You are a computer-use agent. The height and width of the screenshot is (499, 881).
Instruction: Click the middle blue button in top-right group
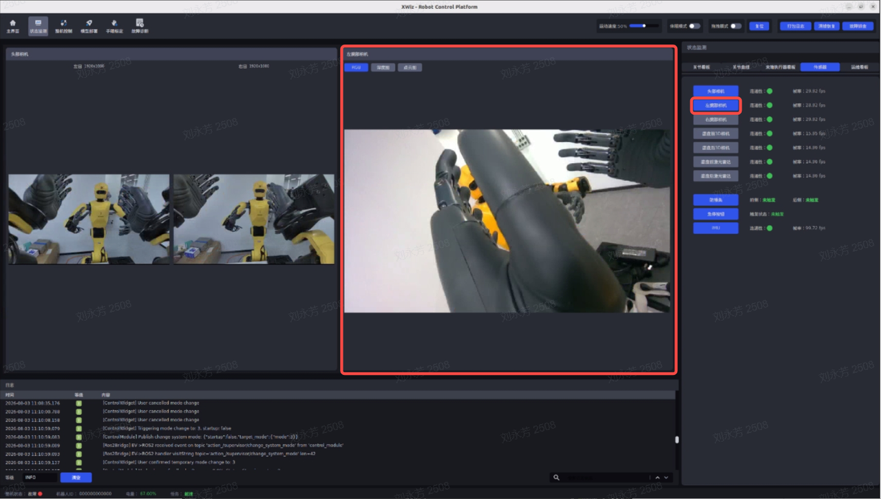827,26
